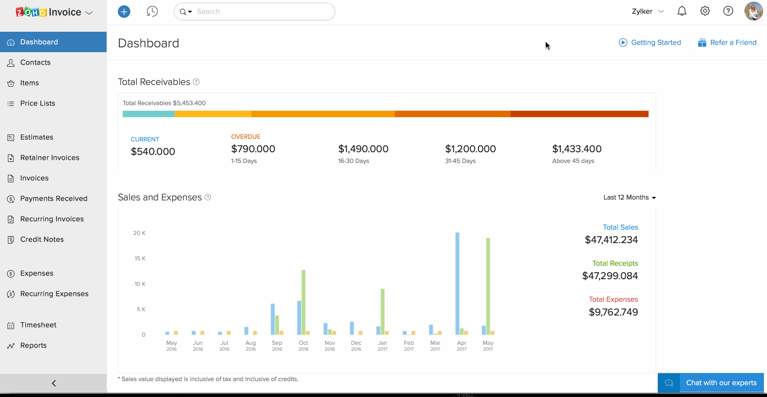Click Refer a Friend link

pyautogui.click(x=727, y=42)
